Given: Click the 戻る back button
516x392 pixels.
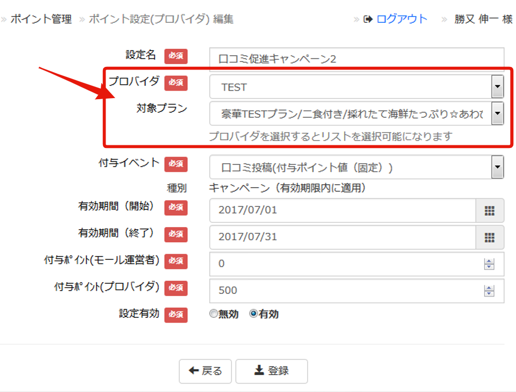Looking at the screenshot, I should (205, 371).
